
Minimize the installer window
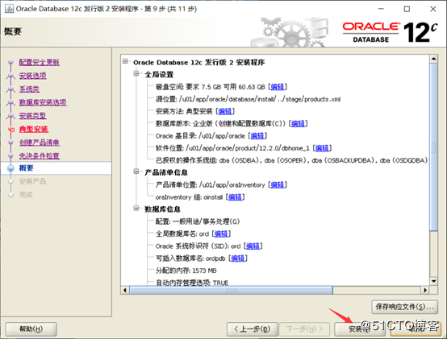click(x=381, y=9)
